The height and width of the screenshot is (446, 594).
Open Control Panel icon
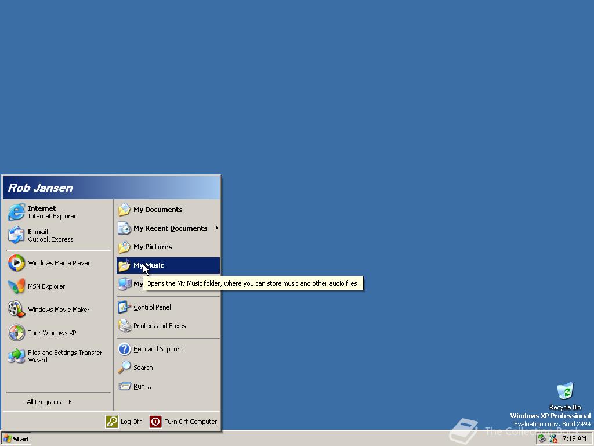(124, 307)
